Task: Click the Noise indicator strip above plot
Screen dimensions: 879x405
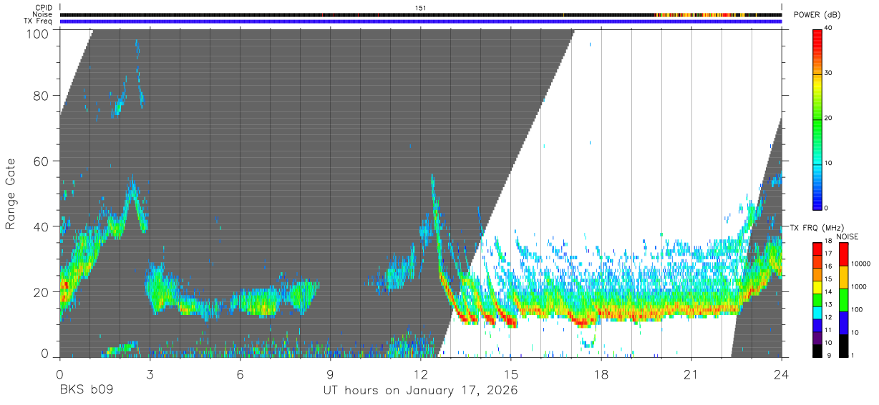Action: [420, 14]
